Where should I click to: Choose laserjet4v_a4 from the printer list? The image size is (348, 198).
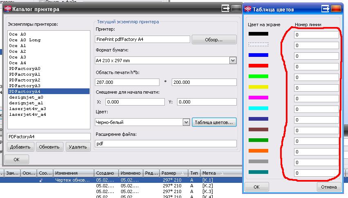click(27, 115)
